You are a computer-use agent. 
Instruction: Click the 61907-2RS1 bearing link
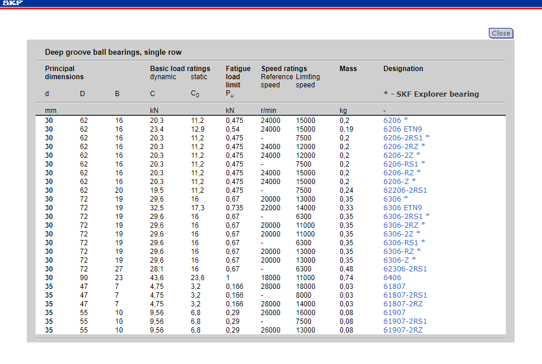(405, 321)
